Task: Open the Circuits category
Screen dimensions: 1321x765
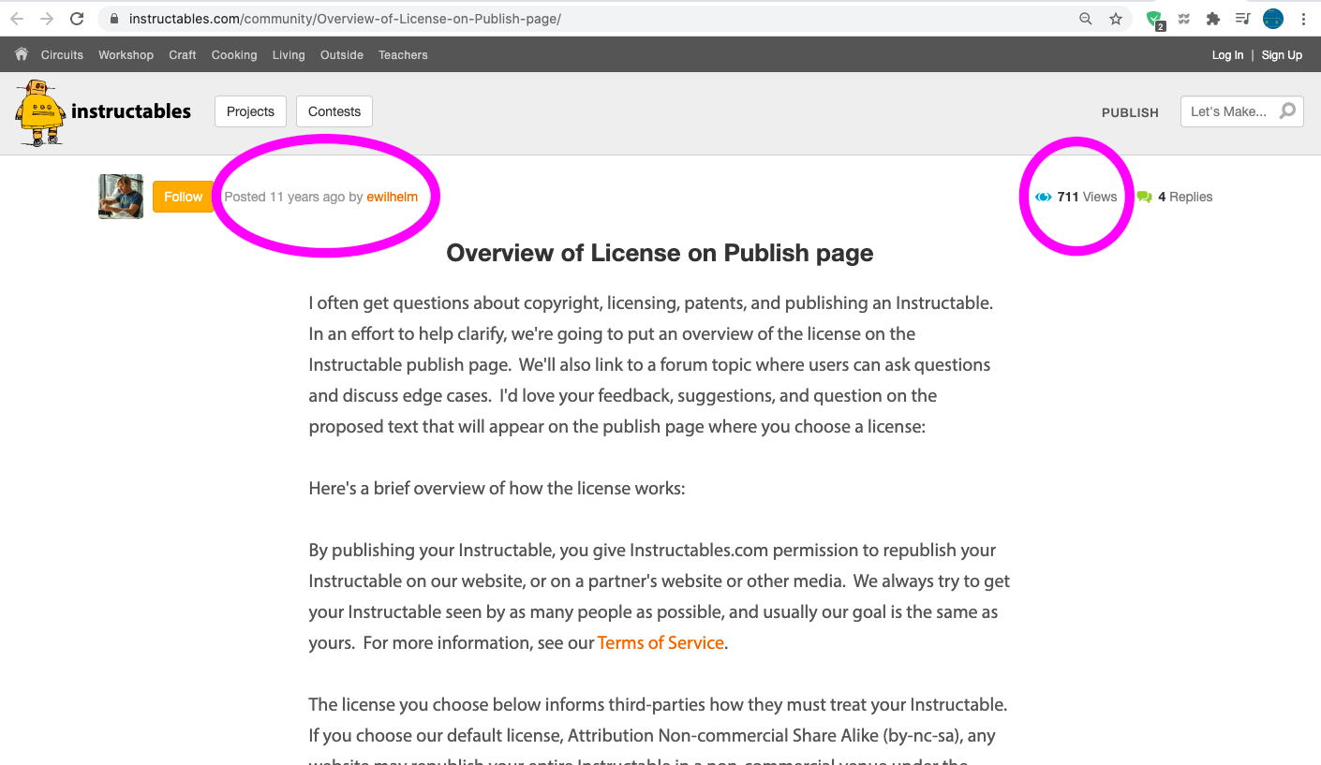Action: [62, 55]
